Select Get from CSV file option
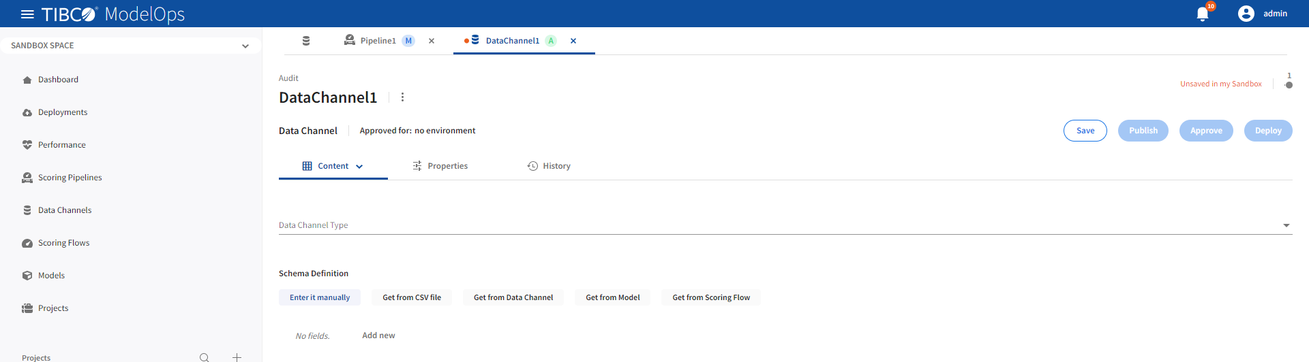1309x362 pixels. 412,297
